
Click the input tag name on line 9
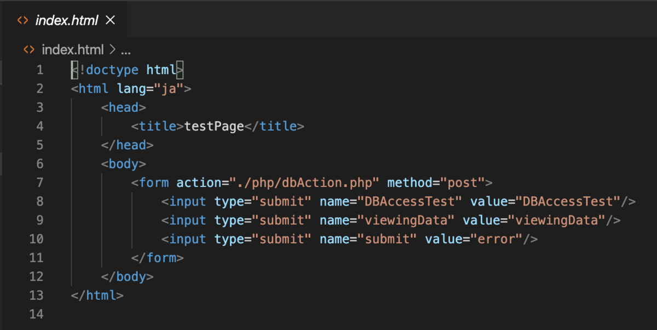188,220
